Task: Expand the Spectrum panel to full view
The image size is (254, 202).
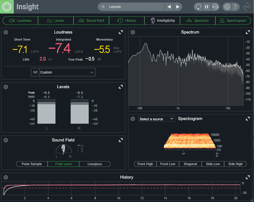Action: click(x=248, y=32)
